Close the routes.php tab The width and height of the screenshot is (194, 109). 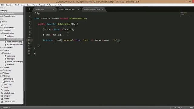point(54,9)
